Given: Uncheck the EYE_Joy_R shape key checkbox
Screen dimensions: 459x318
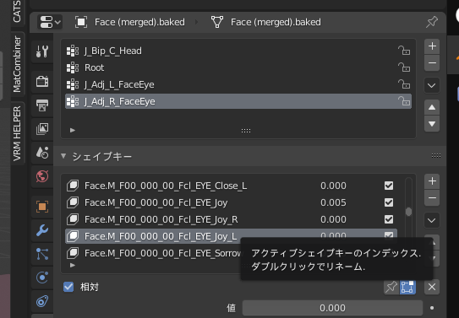Looking at the screenshot, I should click(x=389, y=219).
